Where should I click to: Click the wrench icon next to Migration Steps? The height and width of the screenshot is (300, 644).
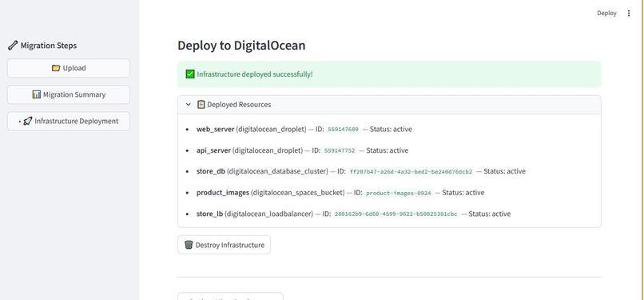coord(13,46)
